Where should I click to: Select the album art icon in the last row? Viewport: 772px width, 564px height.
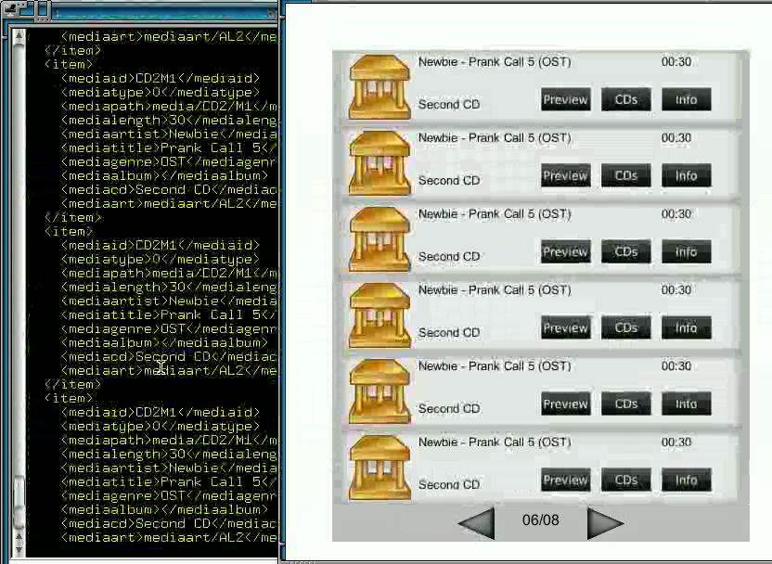(380, 467)
